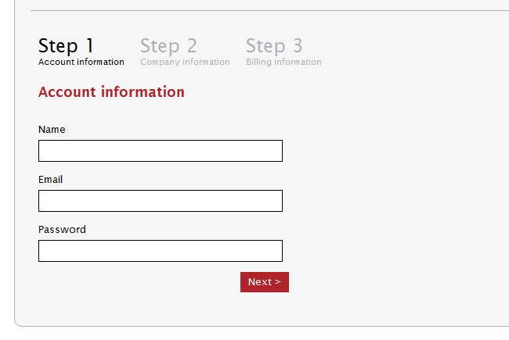Click the Step 1 tab heading
This screenshot has width=509, height=340.
pyautogui.click(x=66, y=46)
